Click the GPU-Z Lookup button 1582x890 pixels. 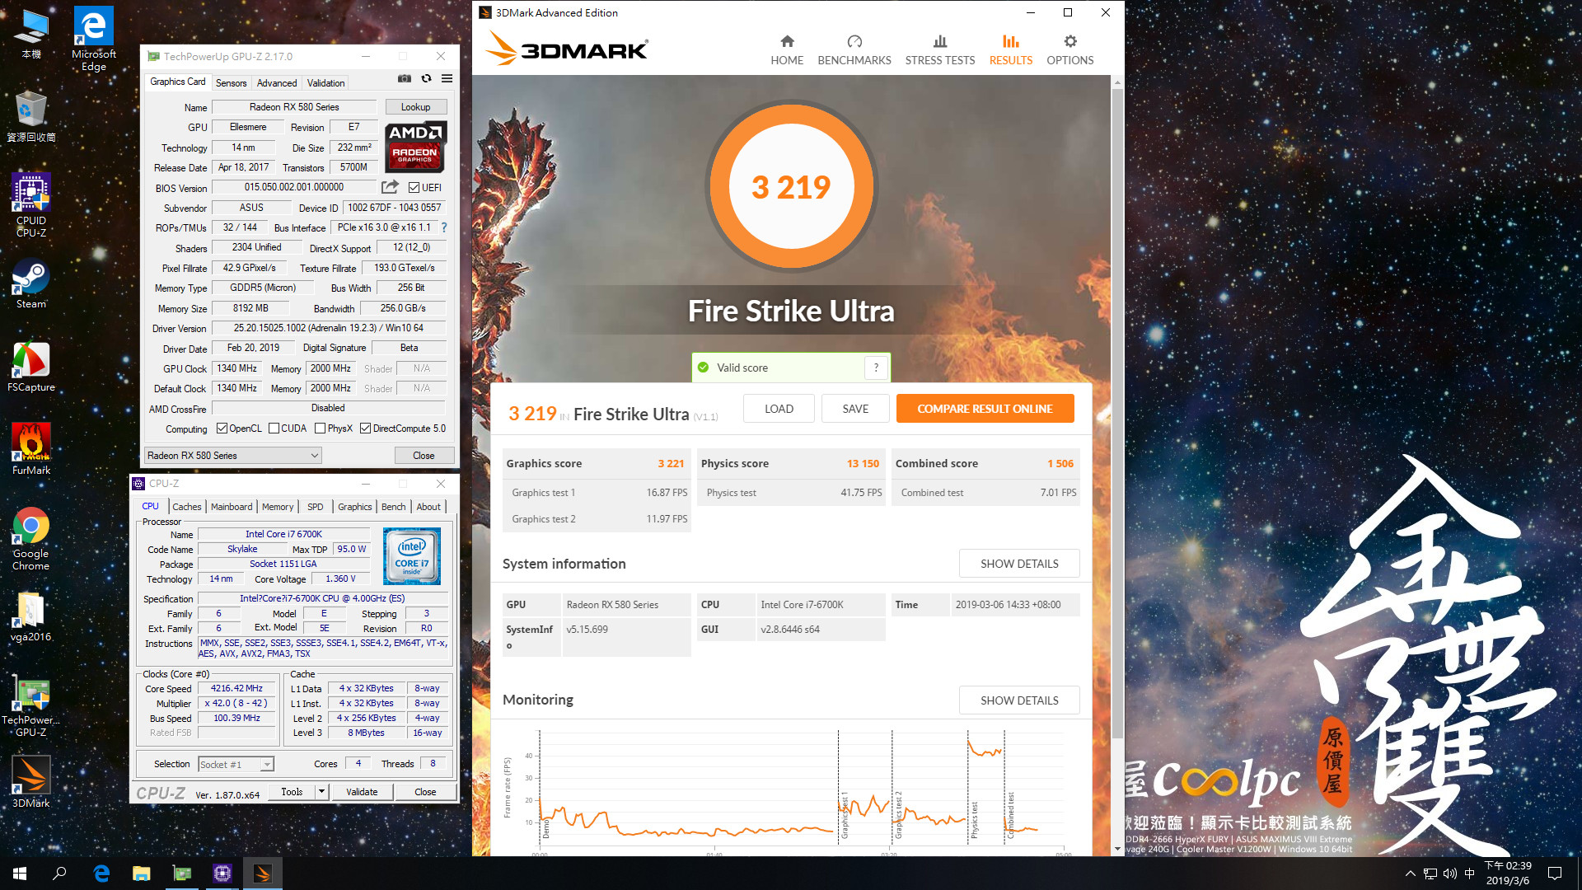coord(416,107)
